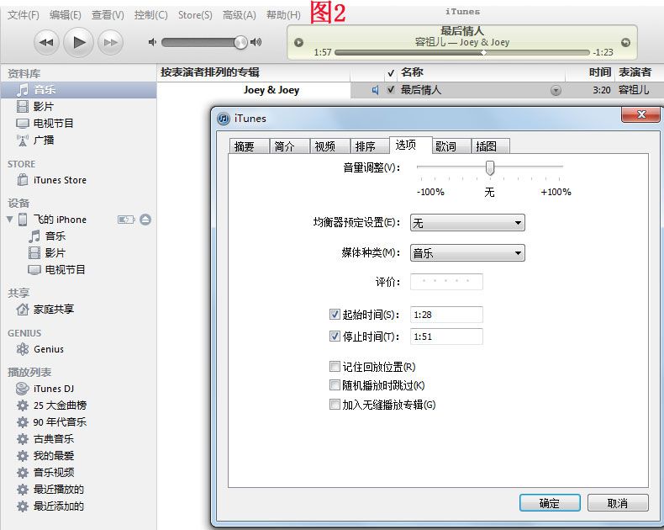
Task: Switch to the 简介 tab
Action: click(289, 146)
